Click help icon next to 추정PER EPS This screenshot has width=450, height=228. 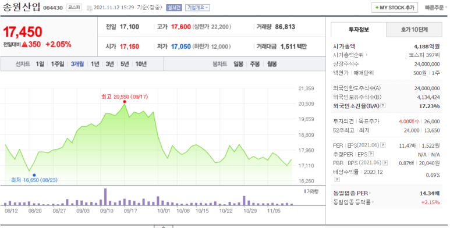371,154
